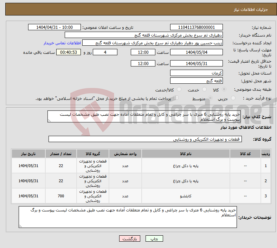
Task: Click the تاریخ نیاز column header
Action: (x=28, y=154)
